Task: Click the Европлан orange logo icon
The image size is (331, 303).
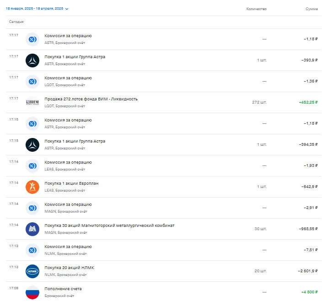Action: coord(32,187)
